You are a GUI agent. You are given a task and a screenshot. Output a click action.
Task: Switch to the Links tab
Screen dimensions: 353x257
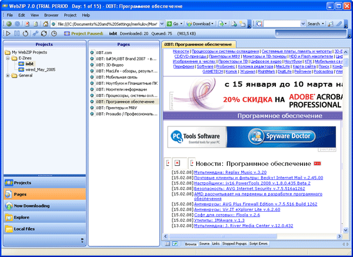pos(216,243)
